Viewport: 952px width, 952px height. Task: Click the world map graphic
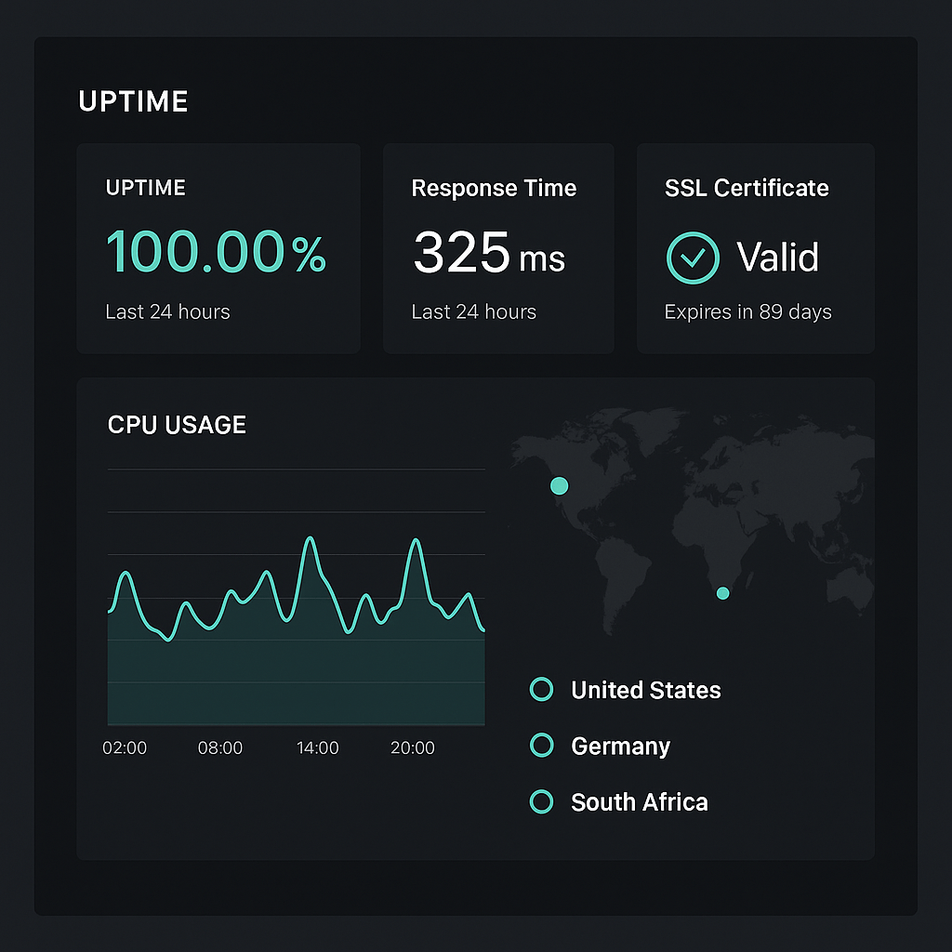tap(692, 522)
